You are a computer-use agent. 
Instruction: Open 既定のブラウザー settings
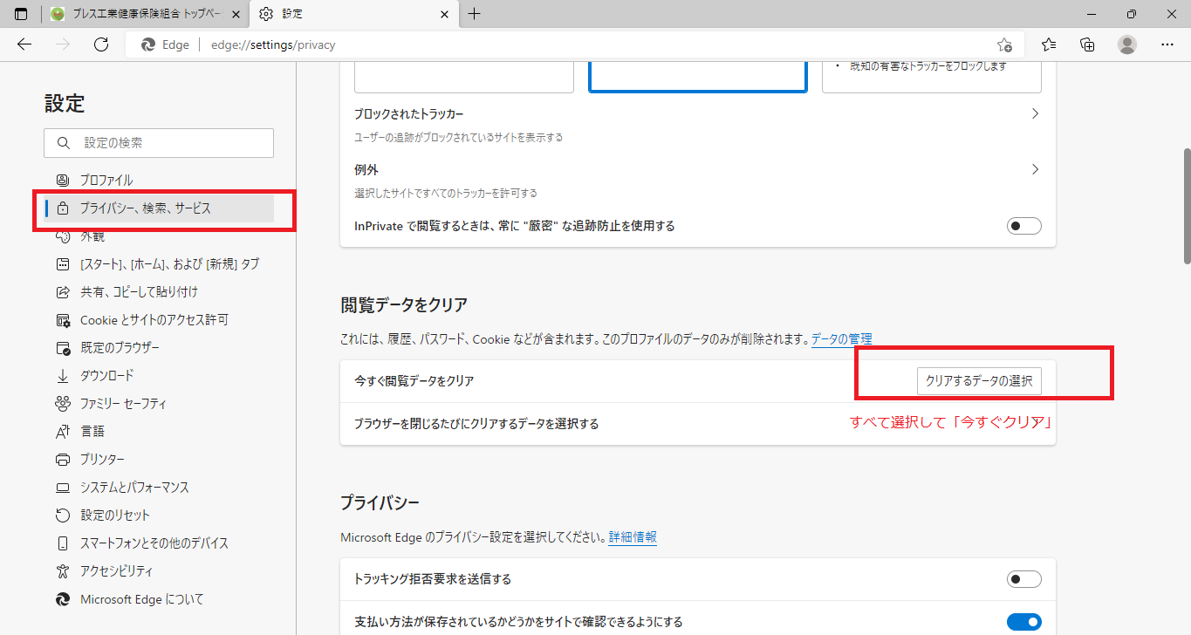pos(159,348)
